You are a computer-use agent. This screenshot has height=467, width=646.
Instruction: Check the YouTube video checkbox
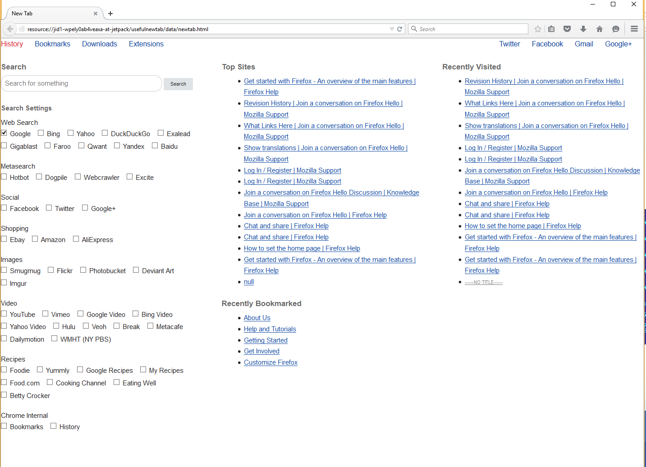point(4,314)
